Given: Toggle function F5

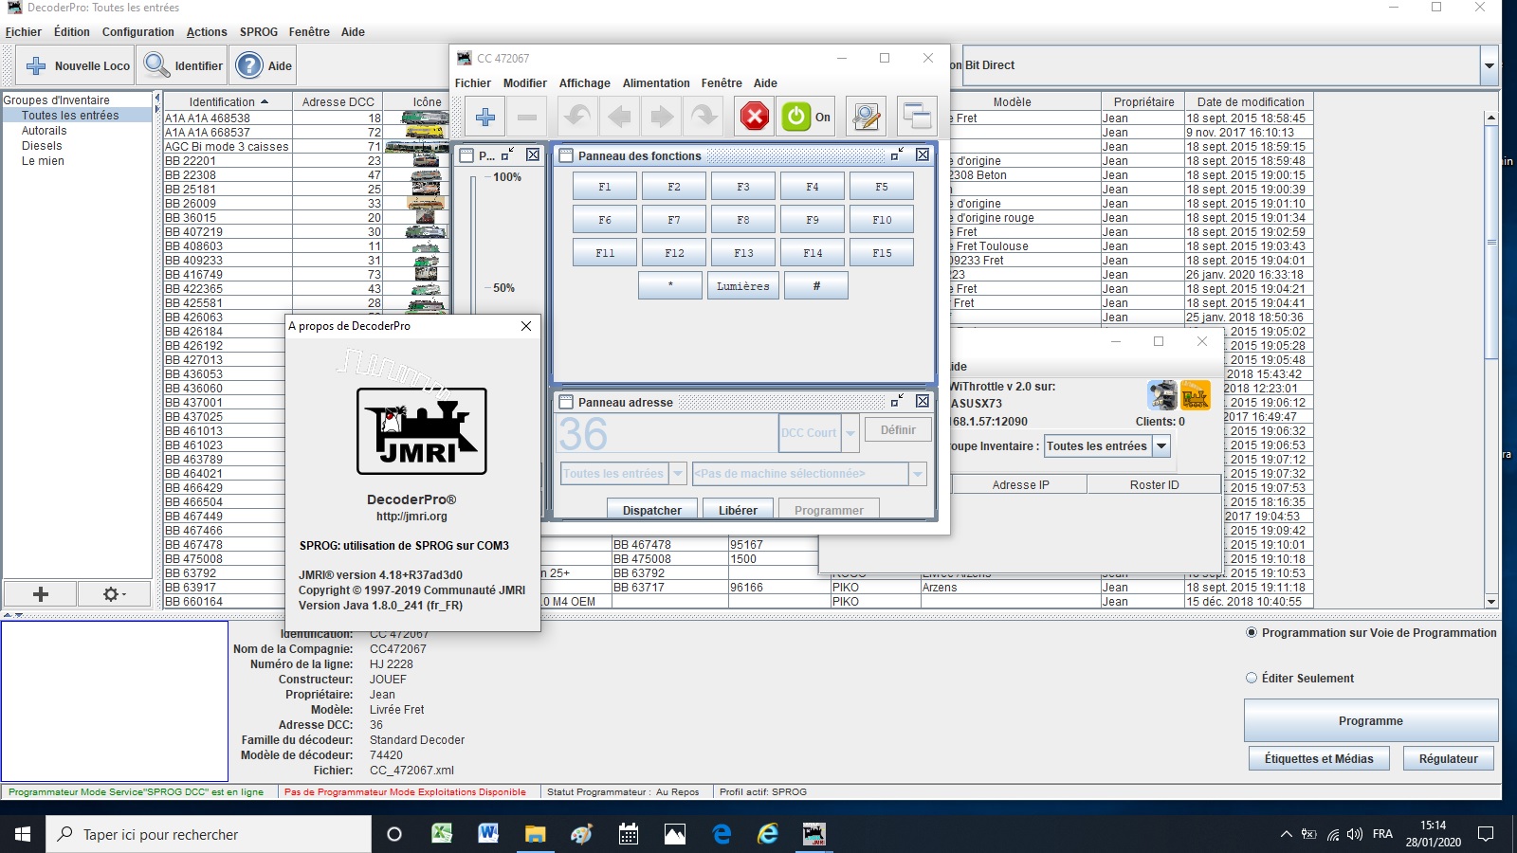Looking at the screenshot, I should point(882,187).
